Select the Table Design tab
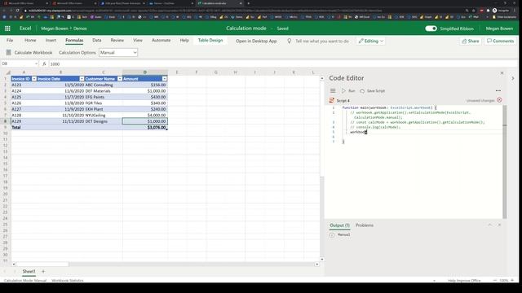This screenshot has height=293, width=522. pos(210,40)
